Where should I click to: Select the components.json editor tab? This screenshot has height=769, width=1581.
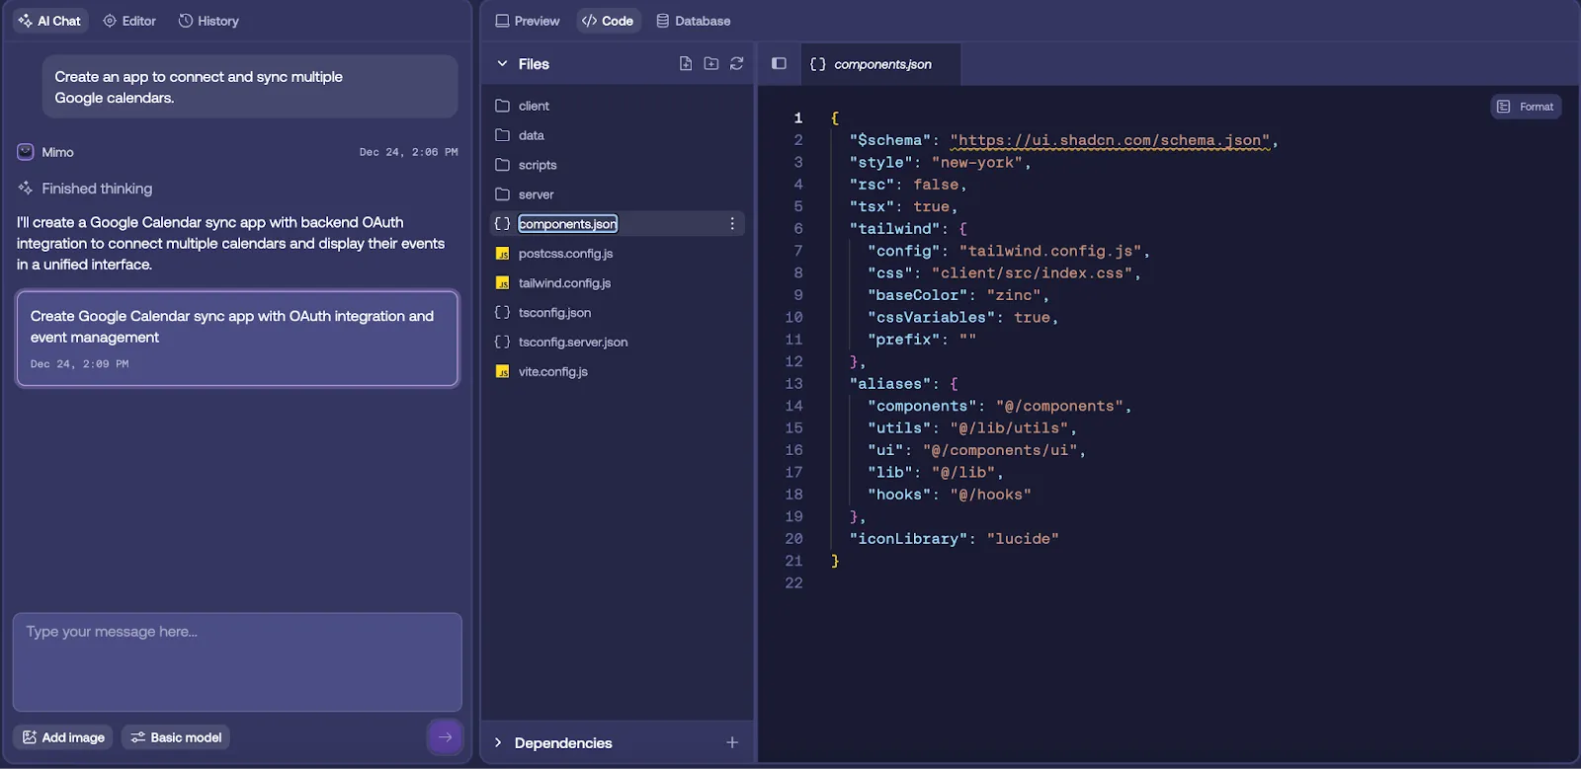[880, 64]
